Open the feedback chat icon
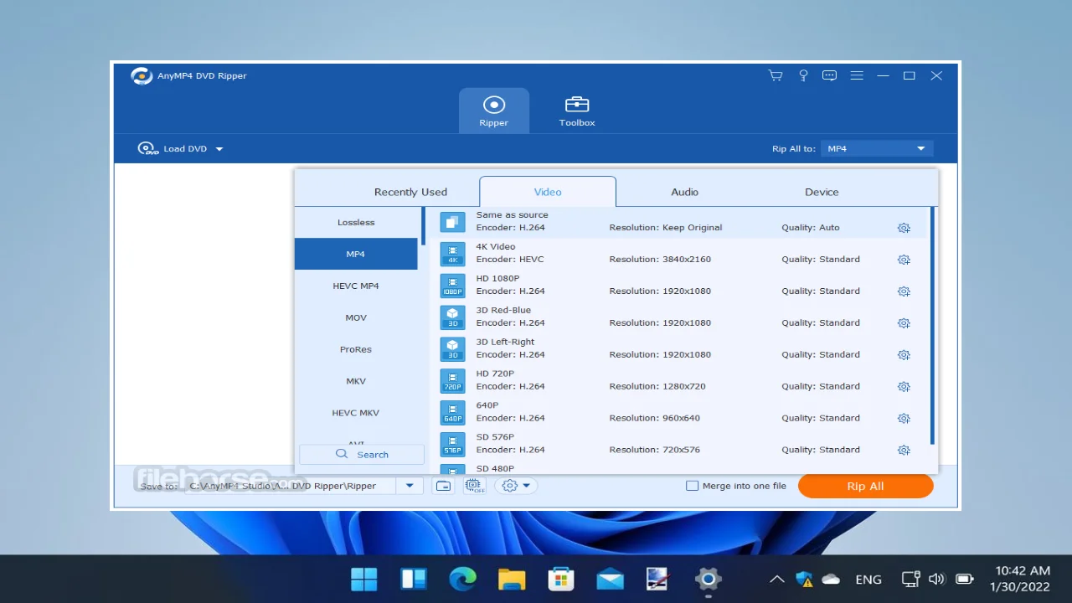This screenshot has height=603, width=1072. pyautogui.click(x=829, y=75)
